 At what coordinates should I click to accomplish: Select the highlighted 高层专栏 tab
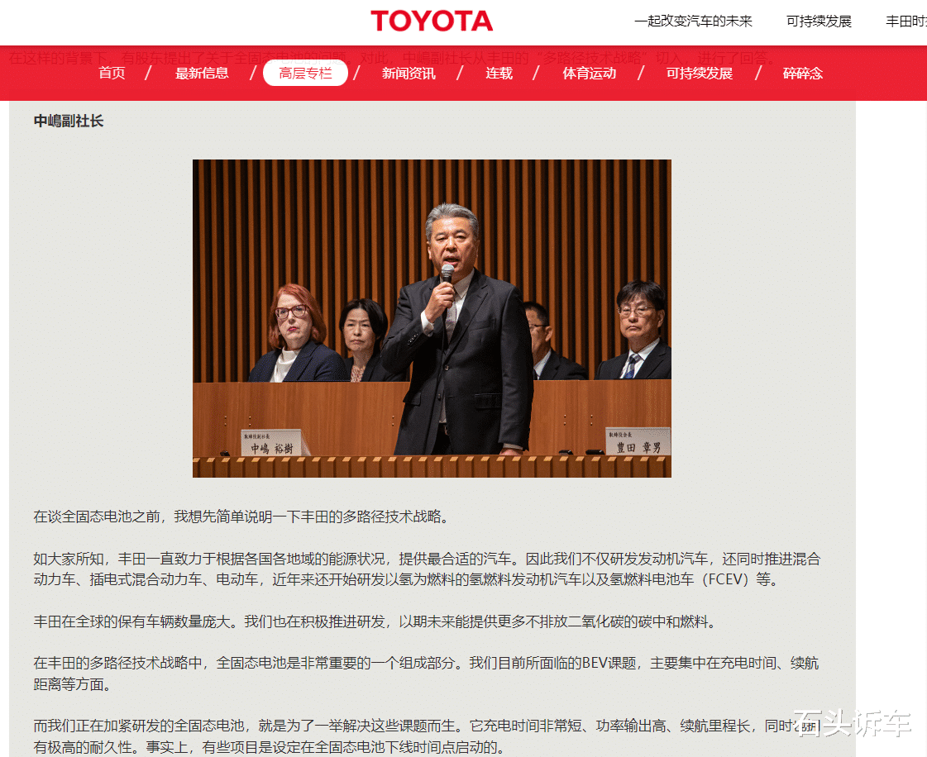click(305, 74)
